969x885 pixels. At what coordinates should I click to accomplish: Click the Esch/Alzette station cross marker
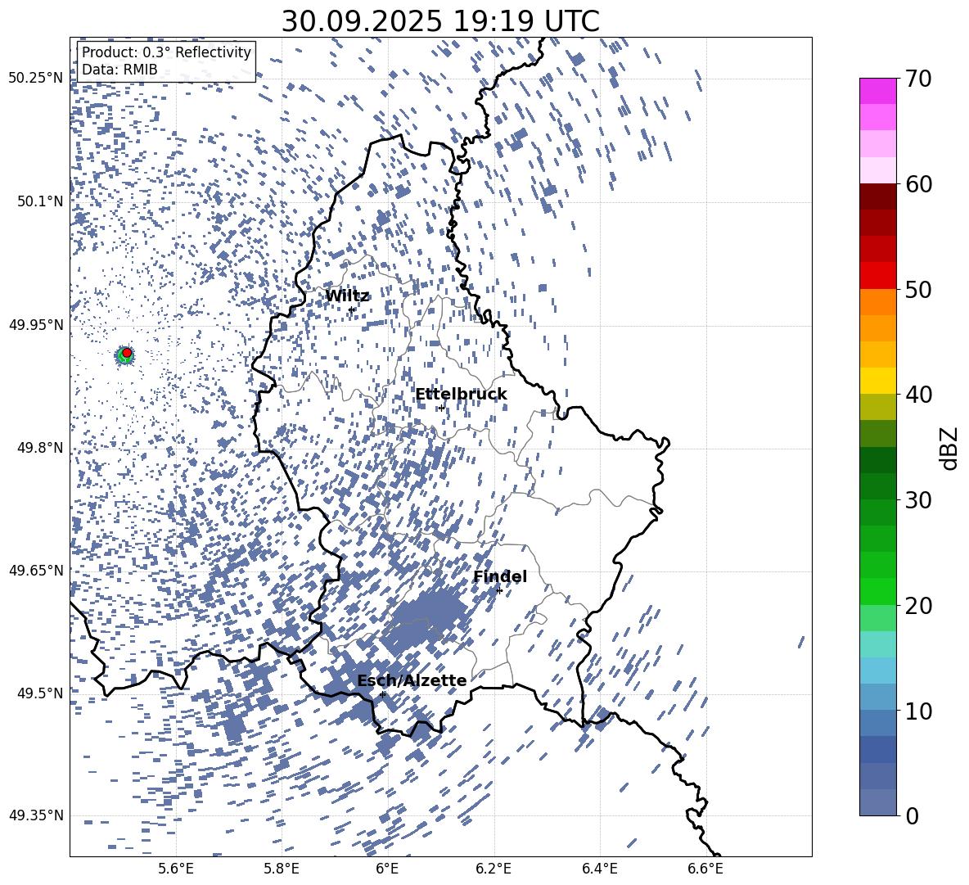coord(382,694)
